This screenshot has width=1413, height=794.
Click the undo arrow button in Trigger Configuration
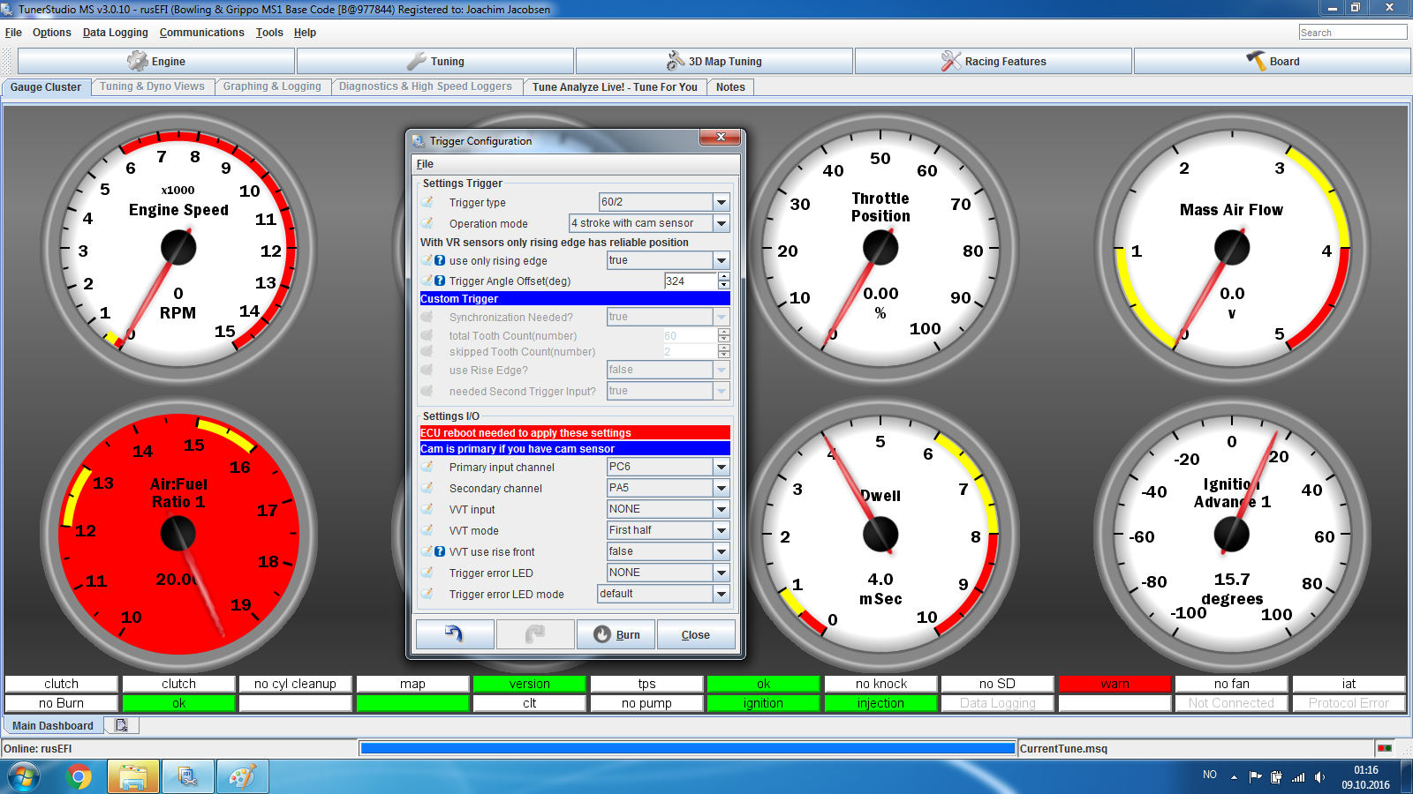(x=455, y=634)
